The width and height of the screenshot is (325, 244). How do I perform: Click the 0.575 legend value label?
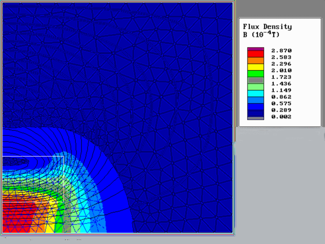click(282, 103)
